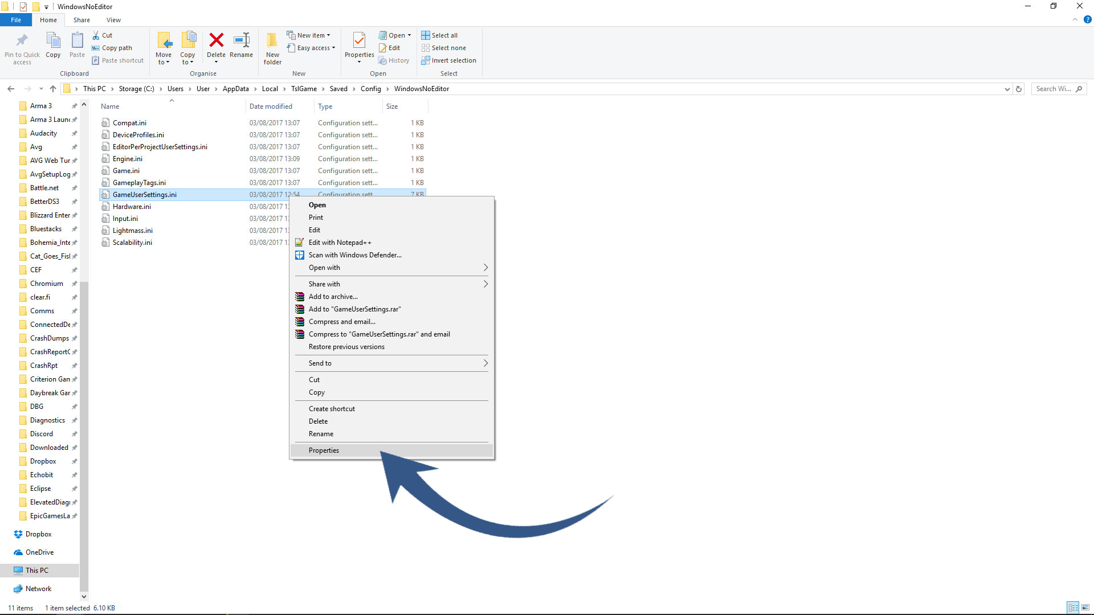The width and height of the screenshot is (1094, 615).
Task: Click the Refresh button beside address bar
Action: [x=1019, y=89]
